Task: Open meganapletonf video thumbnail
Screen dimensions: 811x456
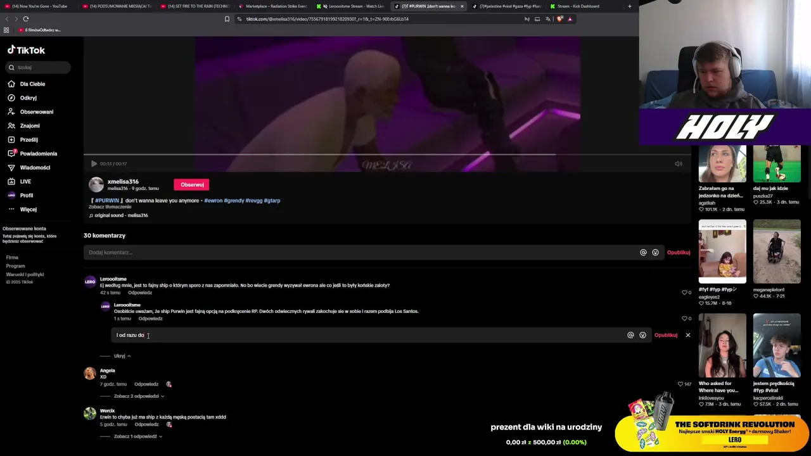Action: [777, 251]
